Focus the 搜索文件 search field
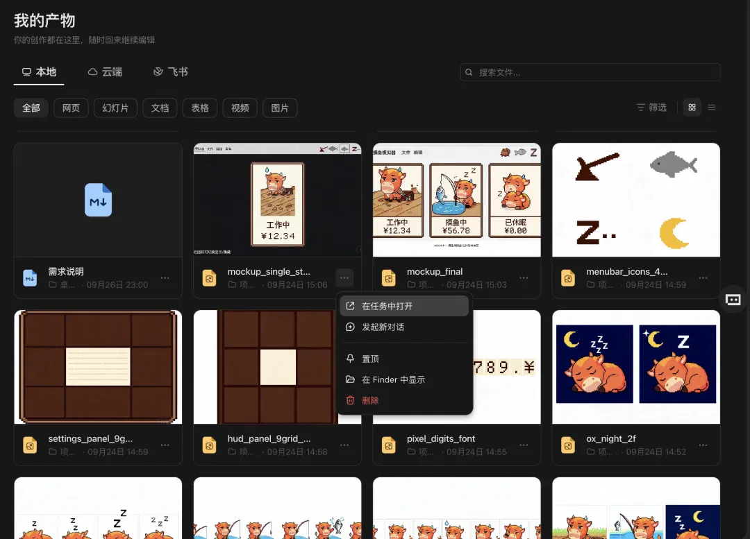 (590, 72)
